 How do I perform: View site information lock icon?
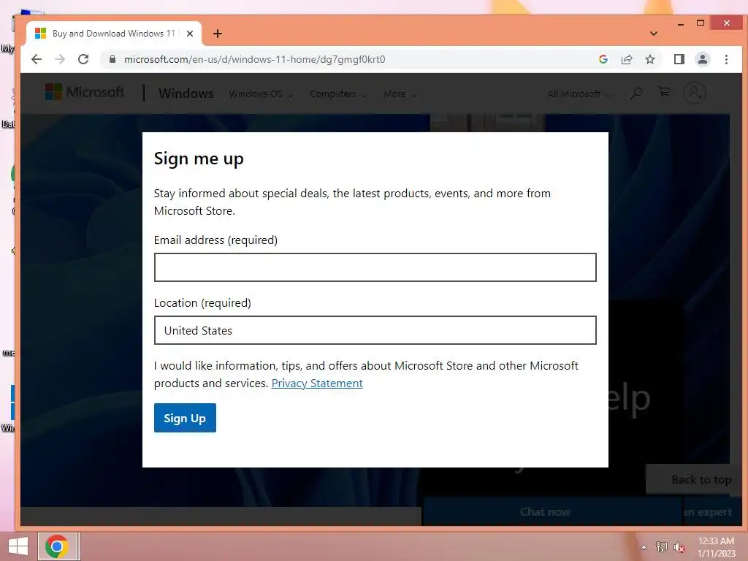(x=112, y=59)
